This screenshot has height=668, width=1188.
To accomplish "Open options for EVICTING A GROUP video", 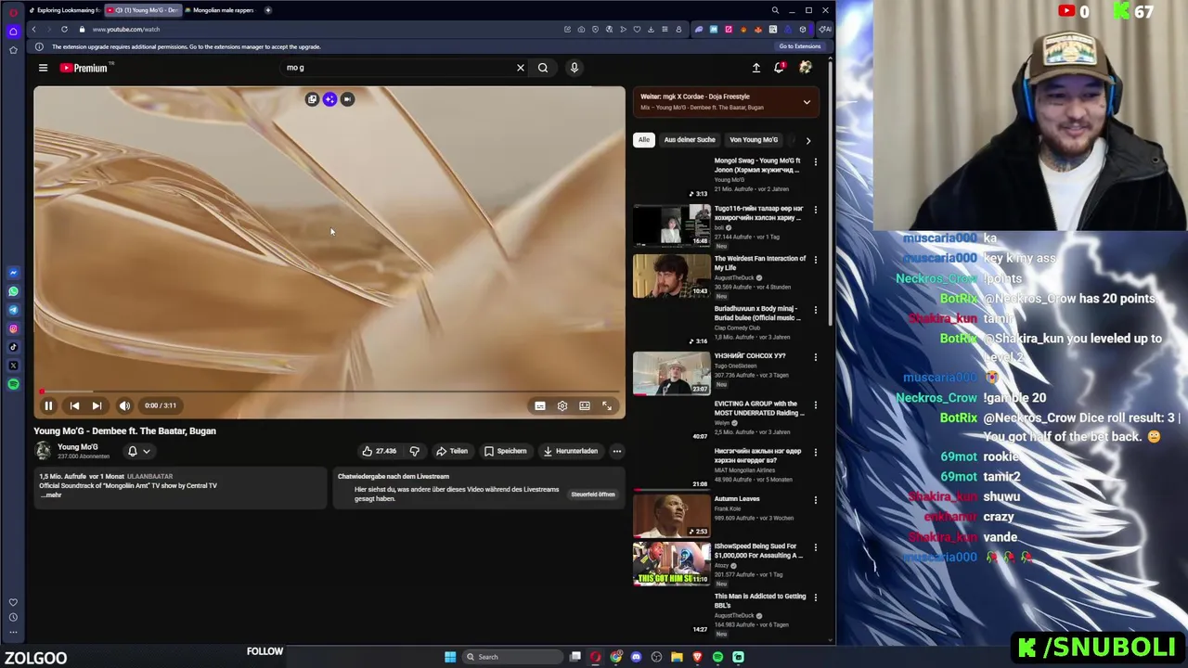I will pyautogui.click(x=816, y=405).
